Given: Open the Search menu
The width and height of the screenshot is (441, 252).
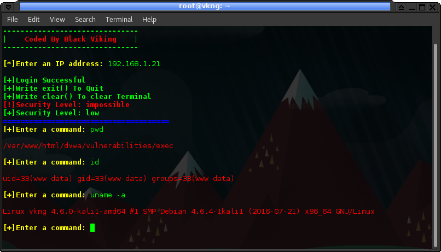Looking at the screenshot, I should click(x=85, y=19).
